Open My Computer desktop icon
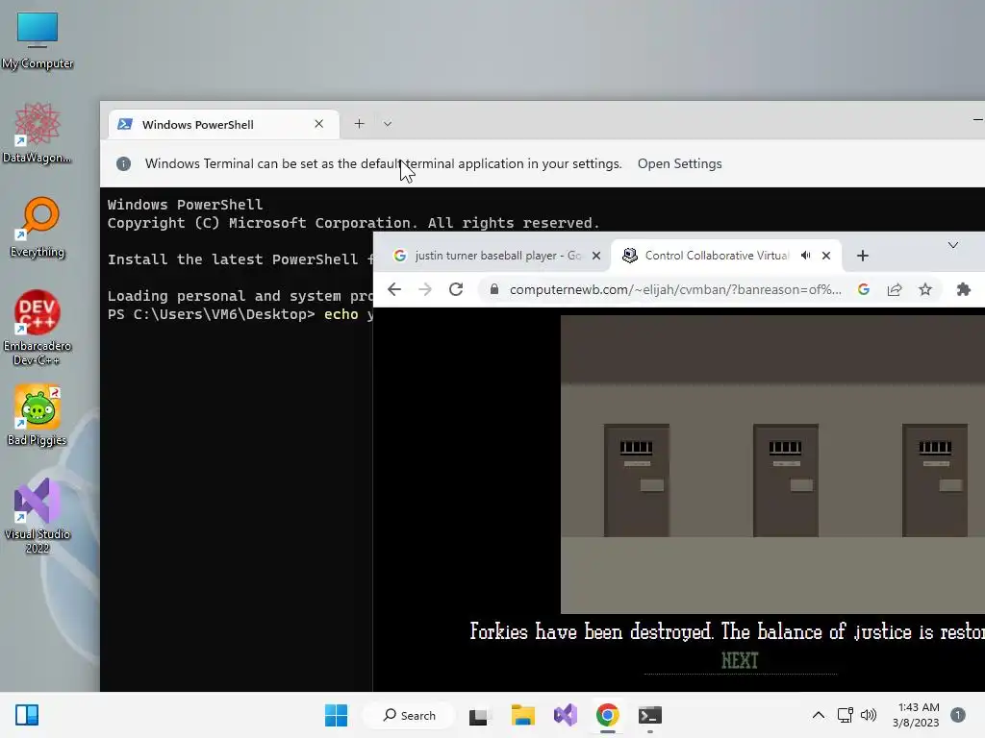Image resolution: width=985 pixels, height=738 pixels. (x=38, y=40)
